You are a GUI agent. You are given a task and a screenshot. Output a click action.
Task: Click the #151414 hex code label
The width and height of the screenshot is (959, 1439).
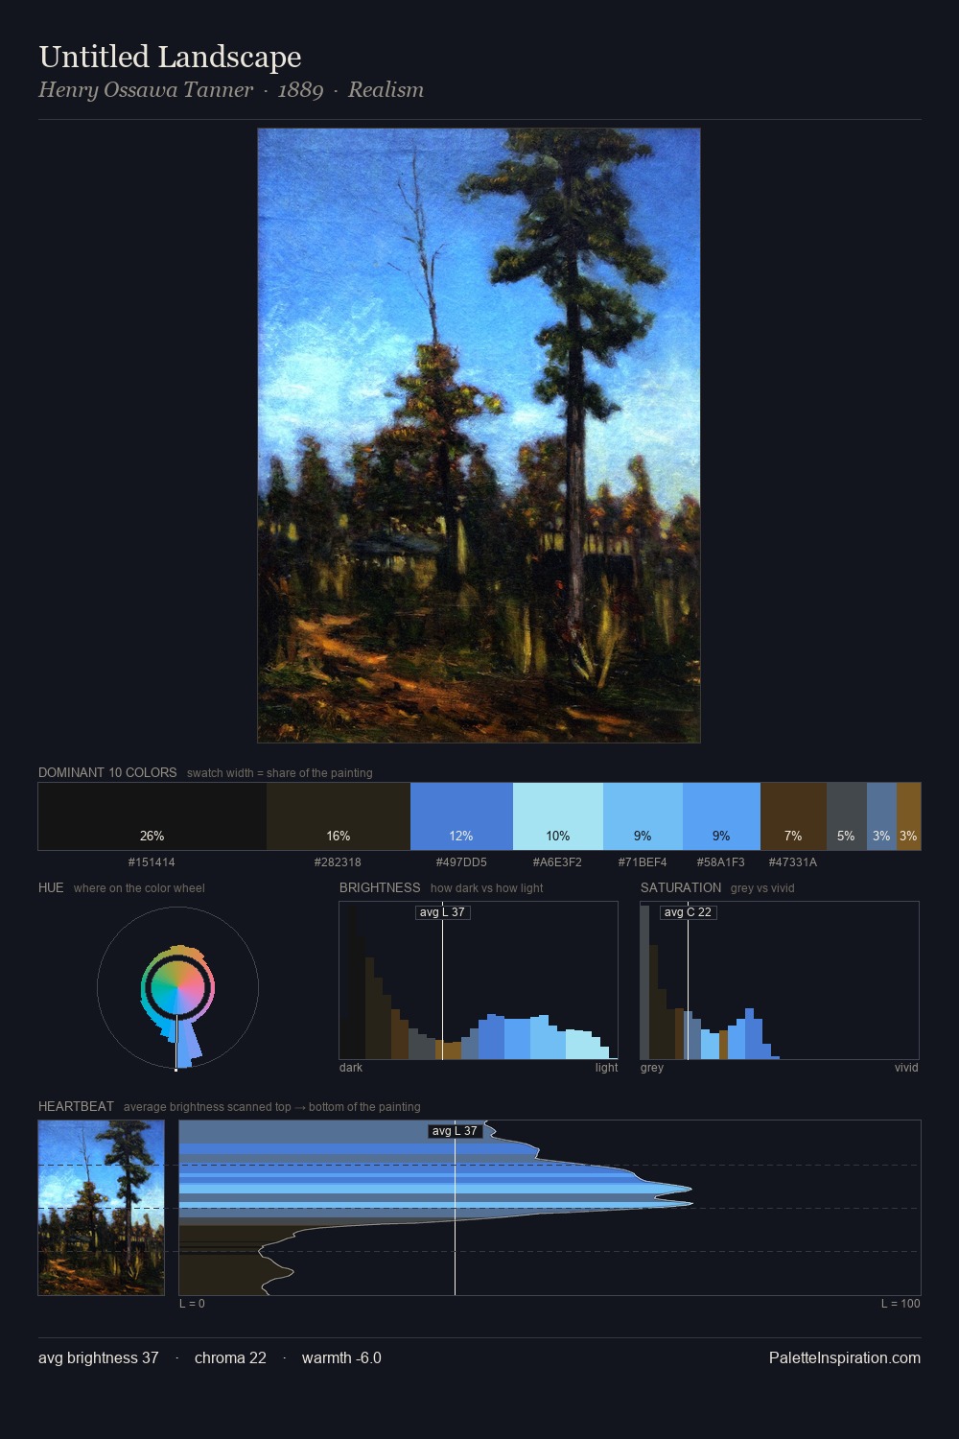[152, 862]
